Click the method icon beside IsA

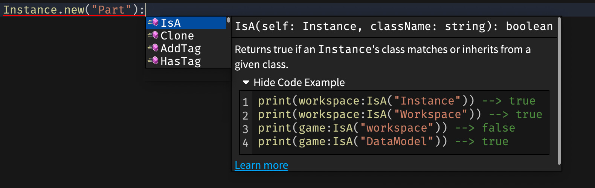coord(153,23)
